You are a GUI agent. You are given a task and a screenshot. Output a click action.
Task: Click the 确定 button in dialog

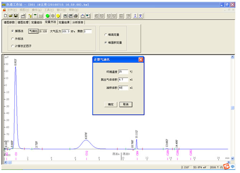tap(110, 104)
